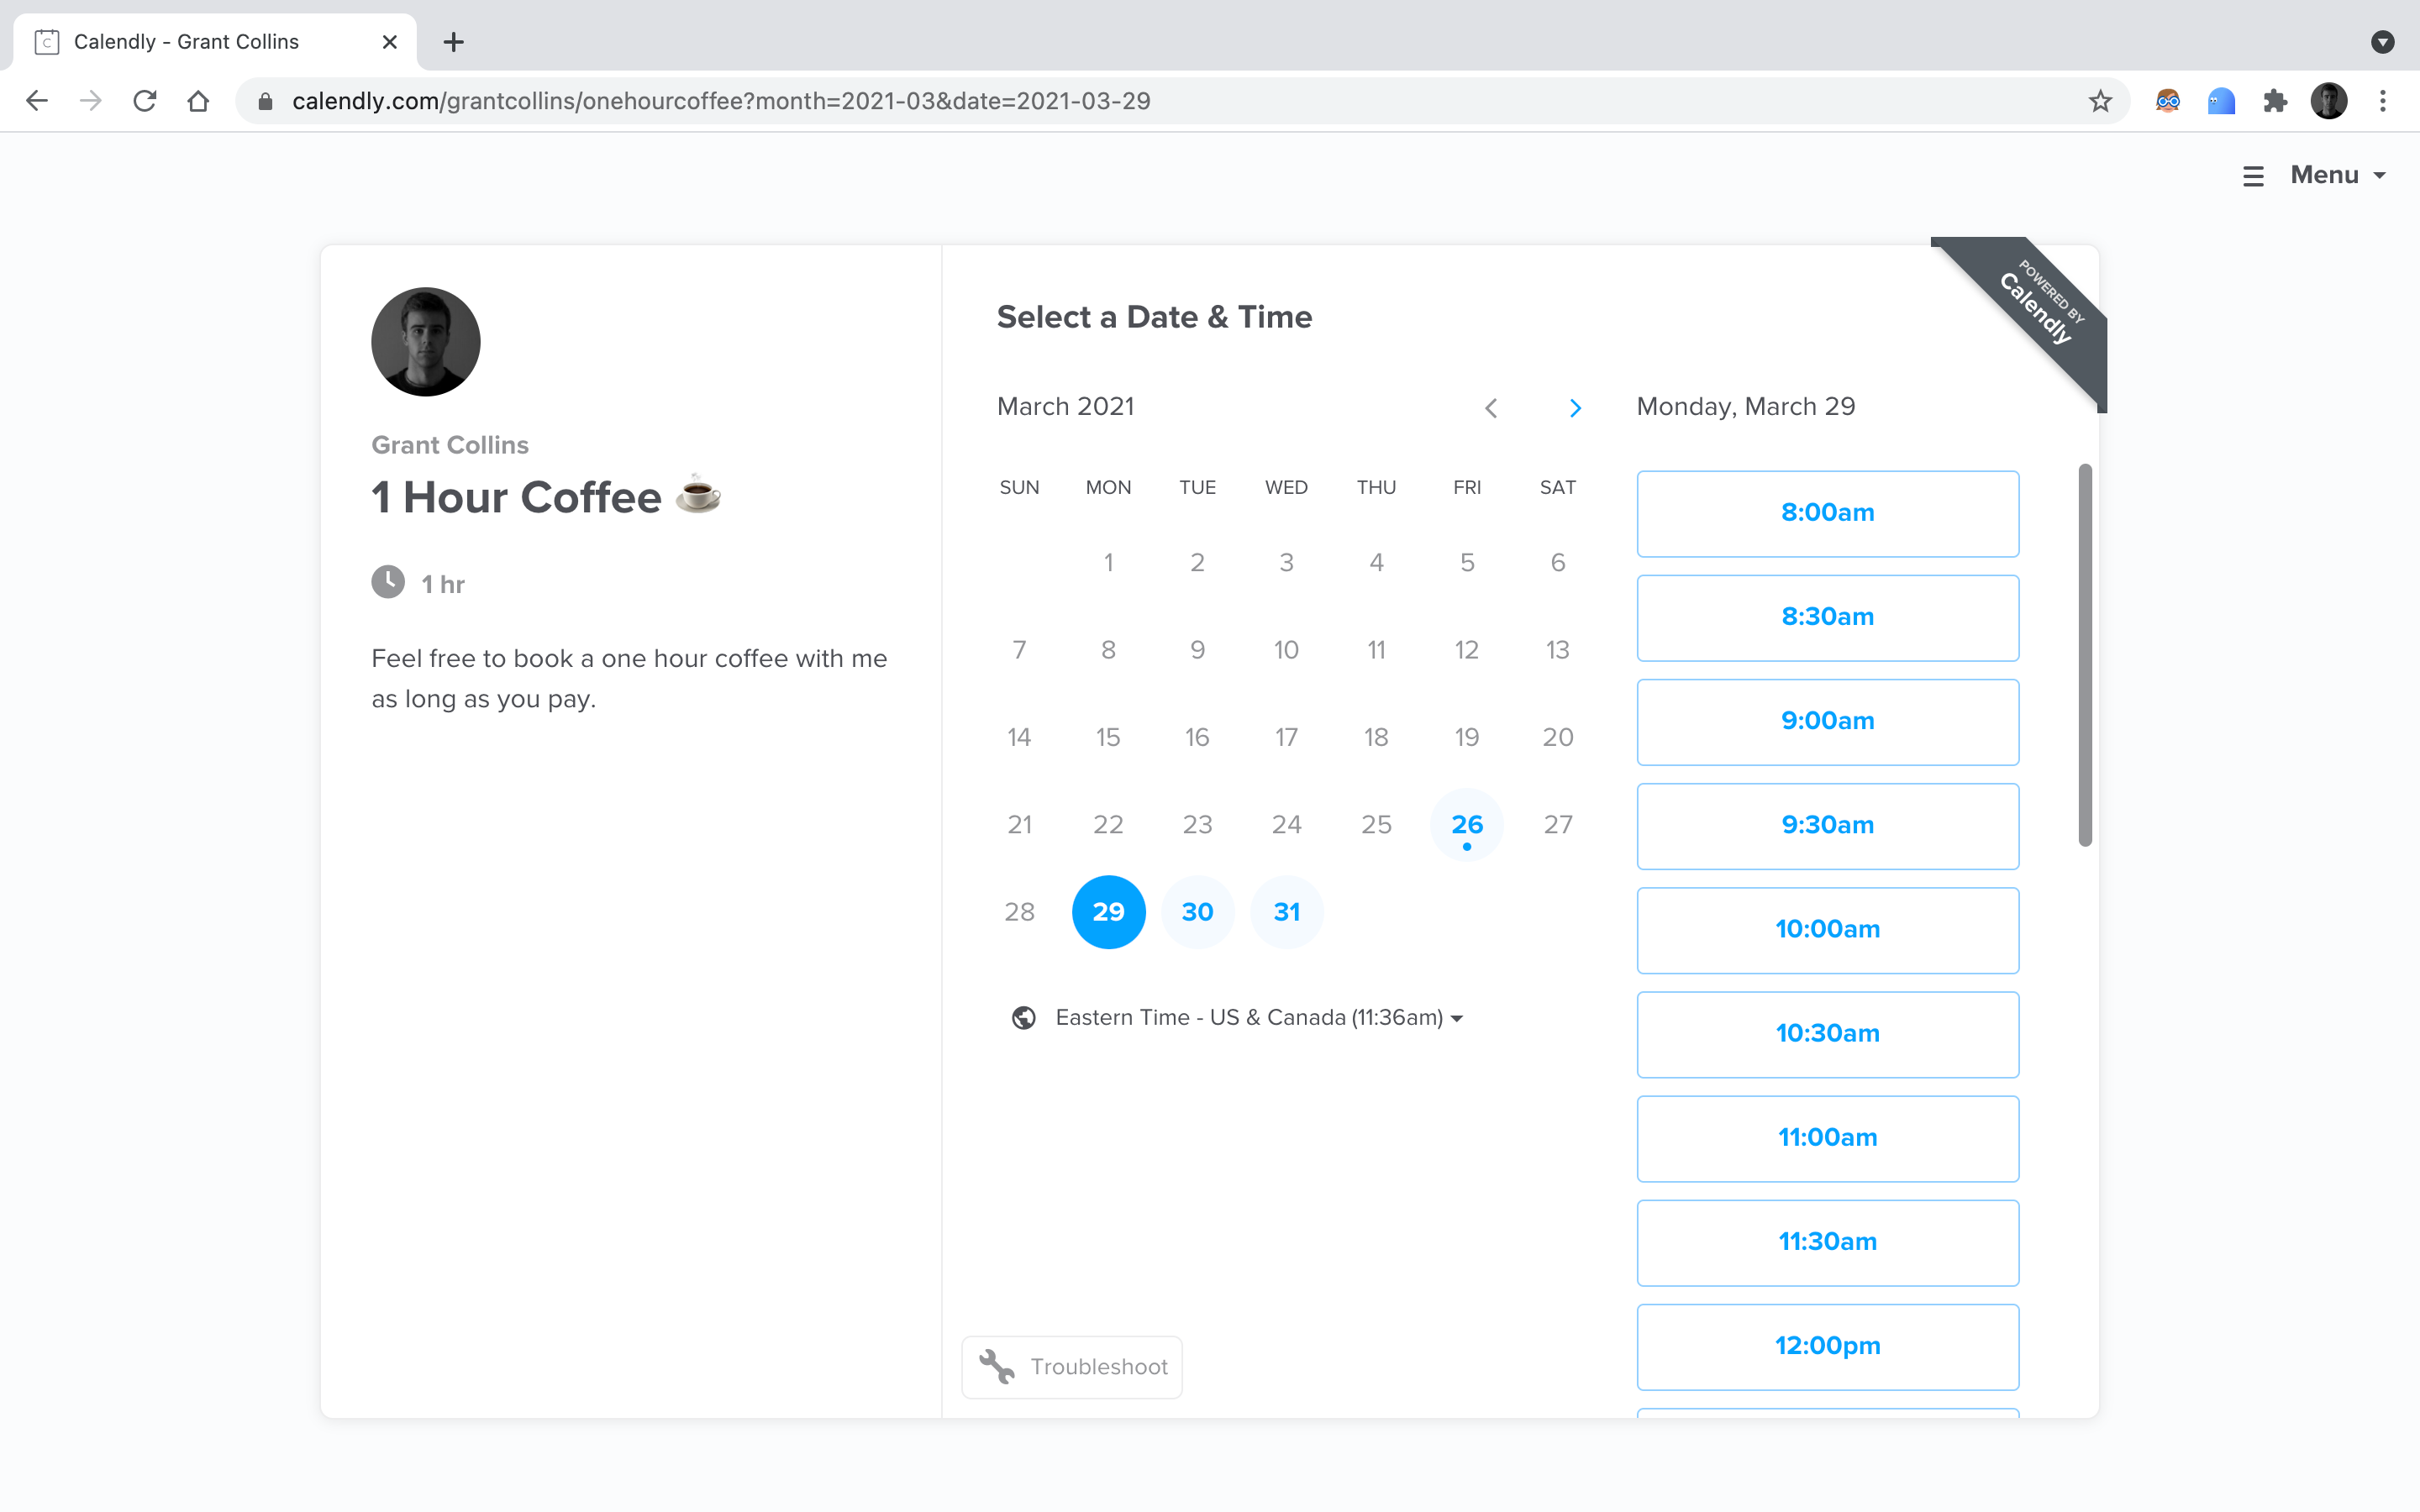2420x1512 pixels.
Task: Click the address bar URL field
Action: click(720, 101)
